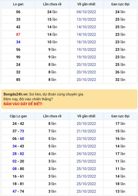
Task: Open the 18/10/2022 date link
Action: point(86,42)
